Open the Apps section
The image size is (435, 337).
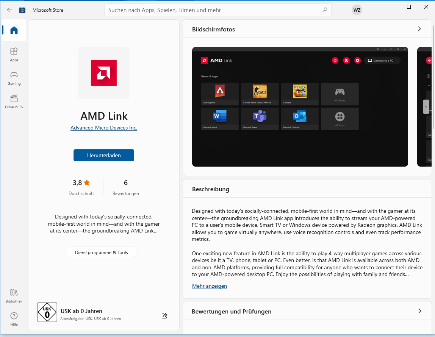(x=14, y=55)
